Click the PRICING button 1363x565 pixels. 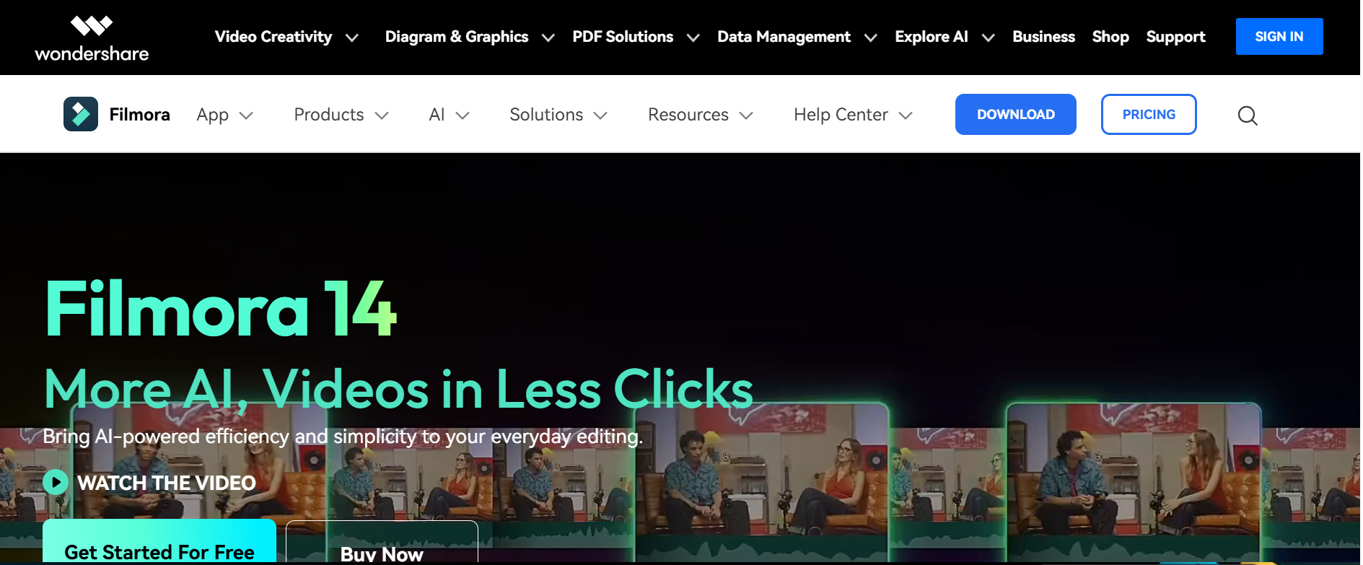coord(1149,115)
